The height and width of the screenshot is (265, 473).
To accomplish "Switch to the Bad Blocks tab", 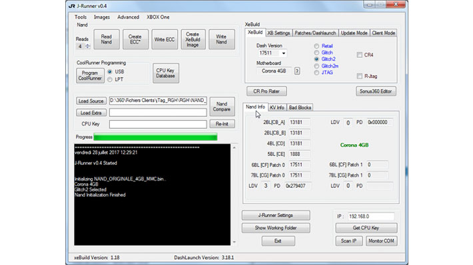I will (x=300, y=108).
